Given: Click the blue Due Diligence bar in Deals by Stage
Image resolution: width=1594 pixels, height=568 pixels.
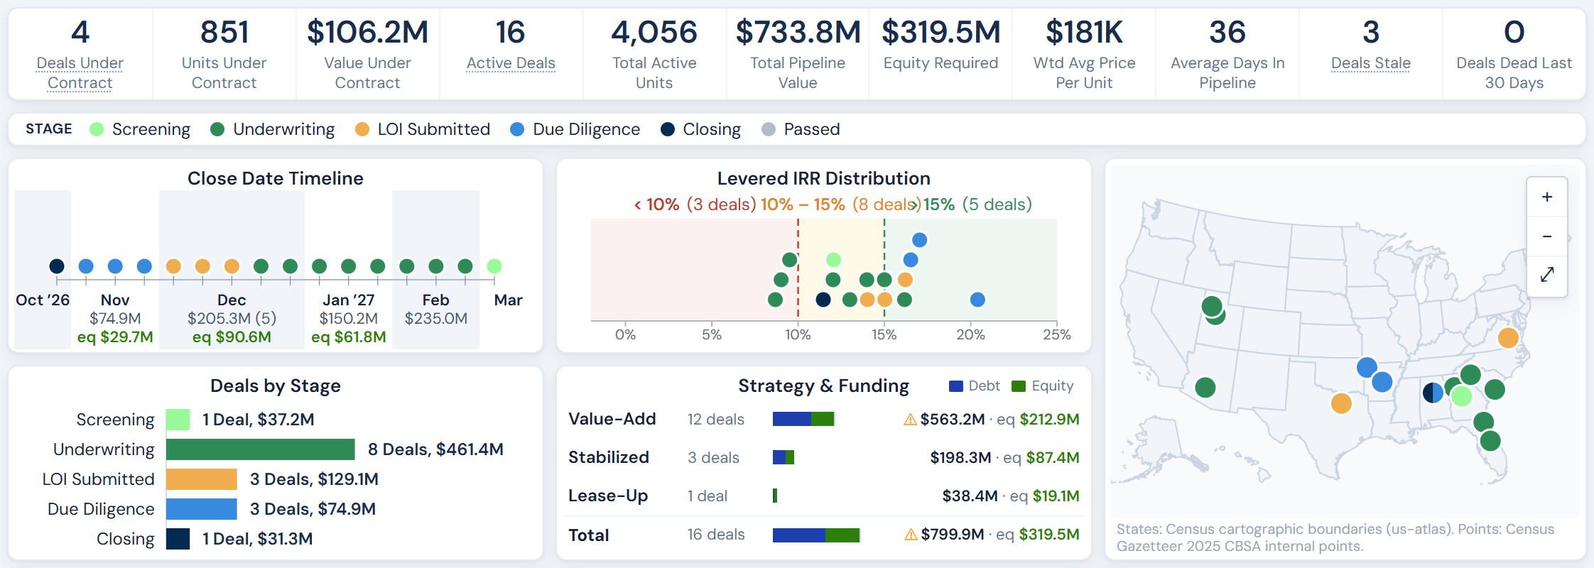Looking at the screenshot, I should point(202,509).
